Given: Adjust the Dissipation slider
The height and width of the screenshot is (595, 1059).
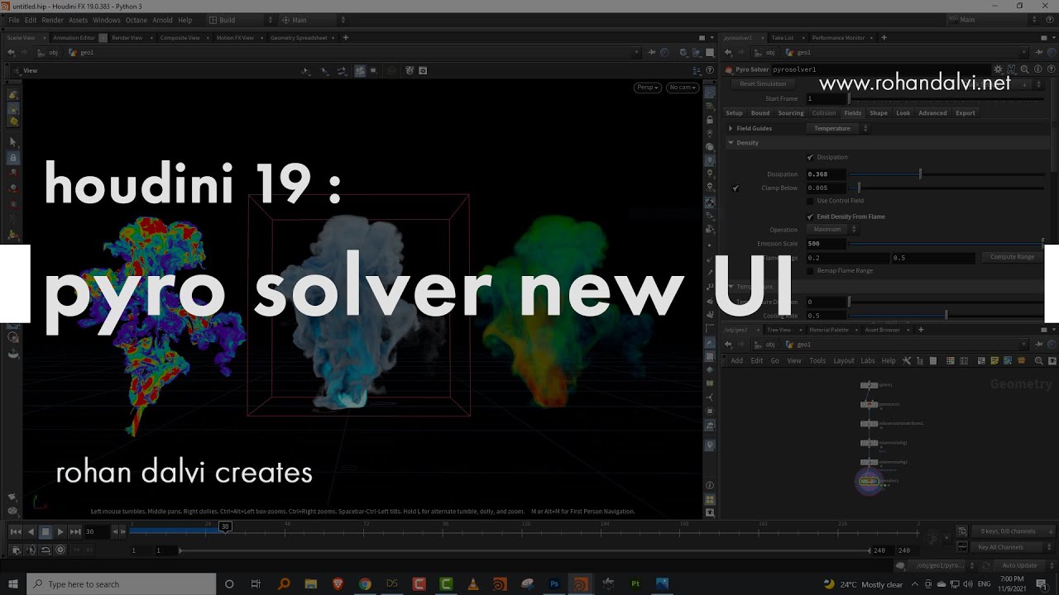Looking at the screenshot, I should click(946, 174).
